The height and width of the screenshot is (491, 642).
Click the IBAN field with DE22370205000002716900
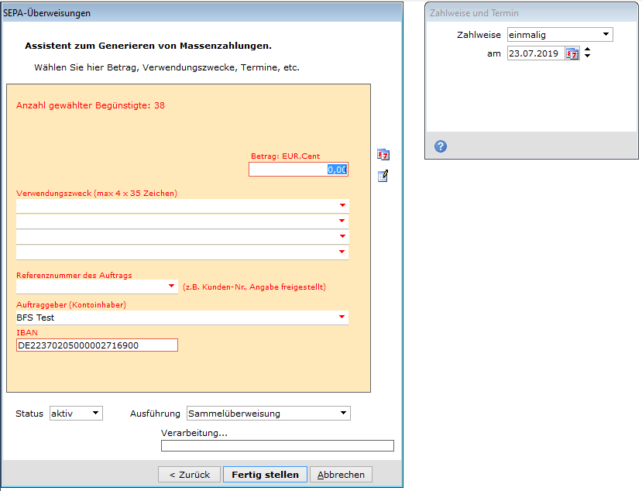(x=97, y=345)
